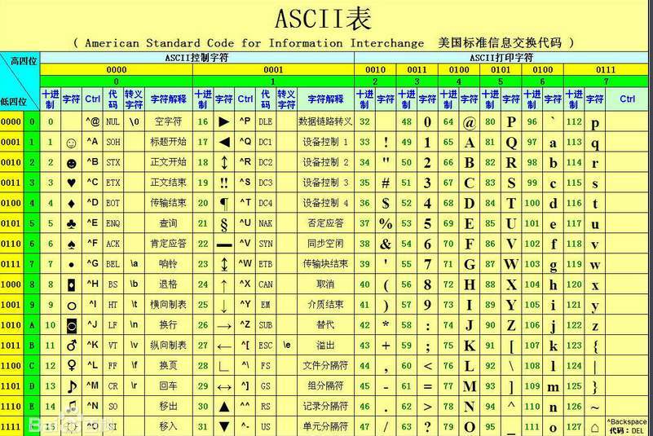Click the question mark beside decimal 63
The width and height of the screenshot is (653, 436).
[x=427, y=427]
